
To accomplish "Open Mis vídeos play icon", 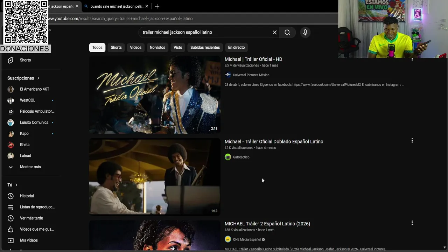I will (10, 240).
